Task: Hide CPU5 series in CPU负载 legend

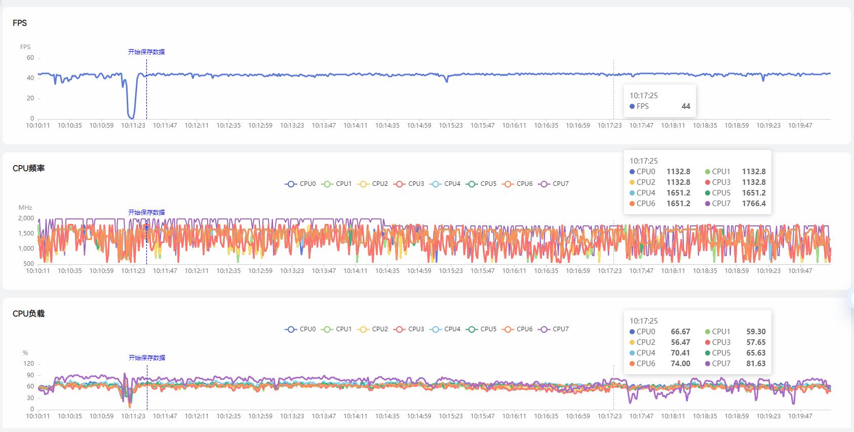Action: coord(481,329)
